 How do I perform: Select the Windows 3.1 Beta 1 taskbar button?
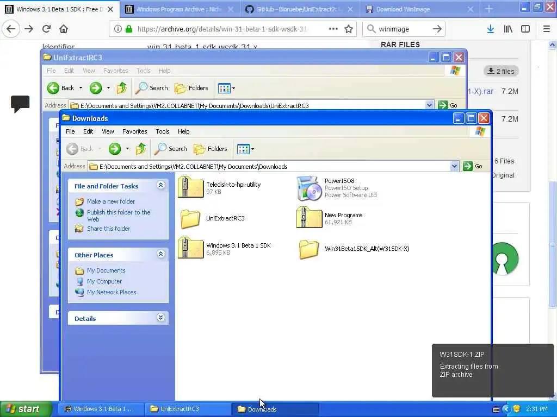pos(101,409)
